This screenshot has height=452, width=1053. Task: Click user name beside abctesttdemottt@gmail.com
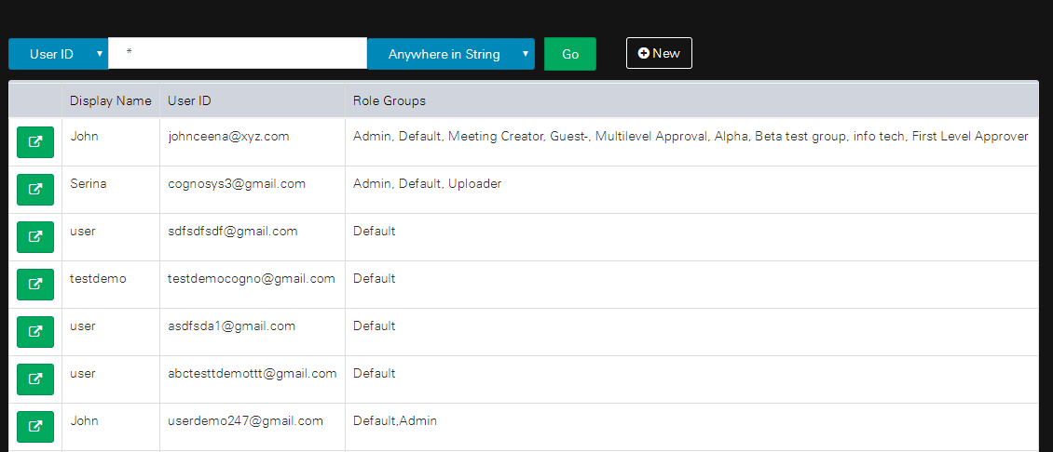click(x=83, y=374)
